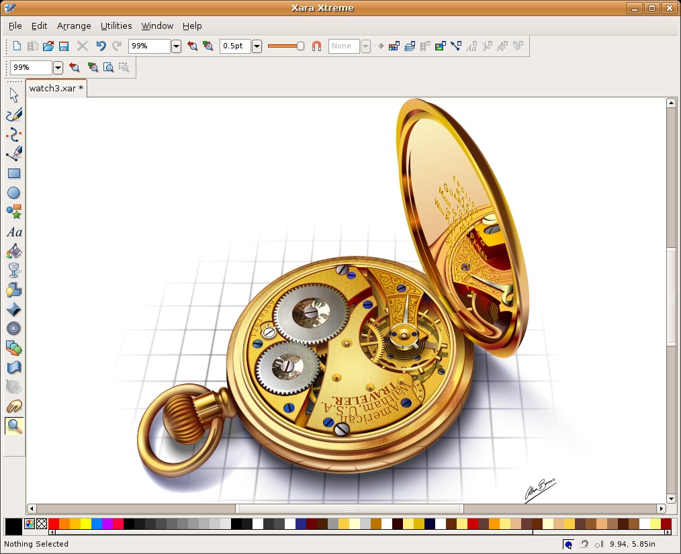Choose the Rectangle tool
681x554 pixels.
(13, 173)
